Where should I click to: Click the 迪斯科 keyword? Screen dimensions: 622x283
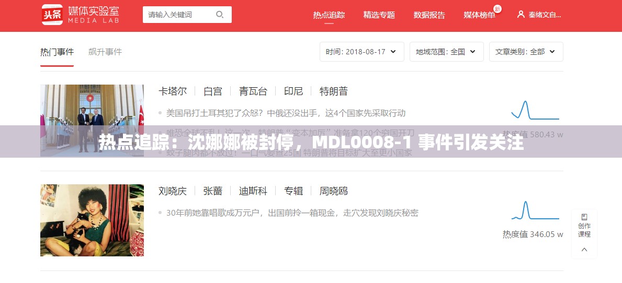(x=253, y=191)
